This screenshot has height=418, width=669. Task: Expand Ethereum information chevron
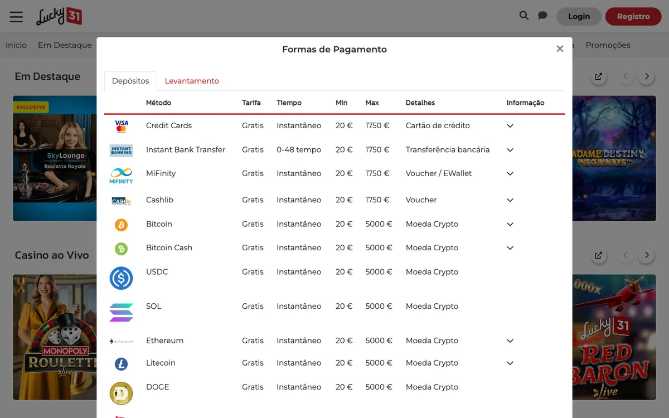510,341
